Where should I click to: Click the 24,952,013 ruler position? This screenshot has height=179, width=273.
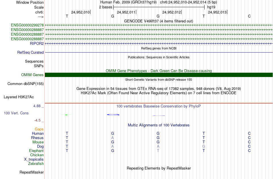[217, 12]
